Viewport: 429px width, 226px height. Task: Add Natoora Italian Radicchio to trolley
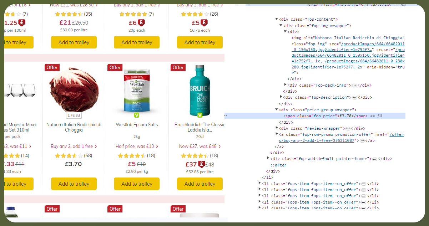click(74, 184)
